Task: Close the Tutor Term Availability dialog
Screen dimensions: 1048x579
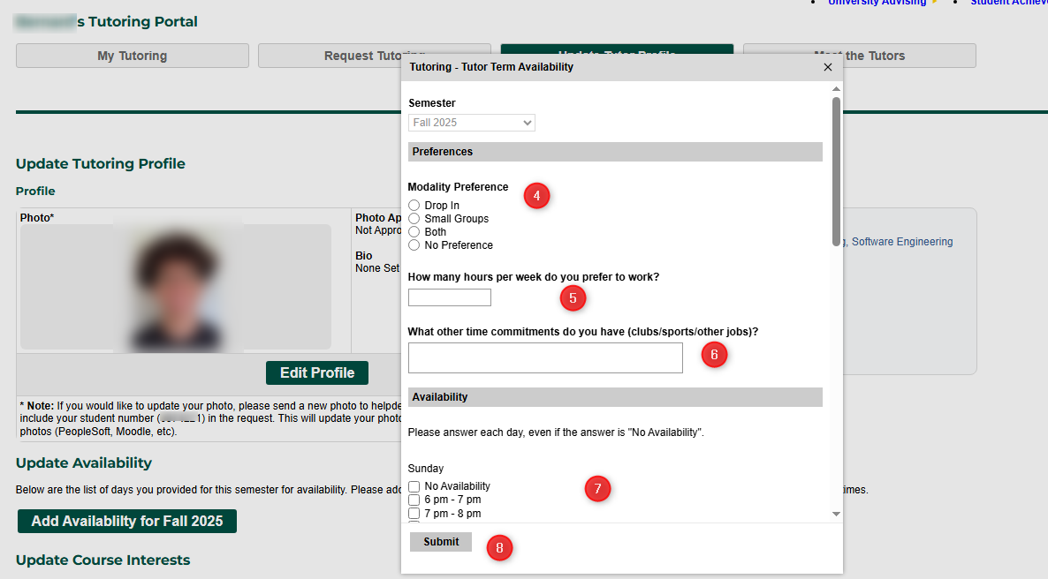Action: point(827,67)
